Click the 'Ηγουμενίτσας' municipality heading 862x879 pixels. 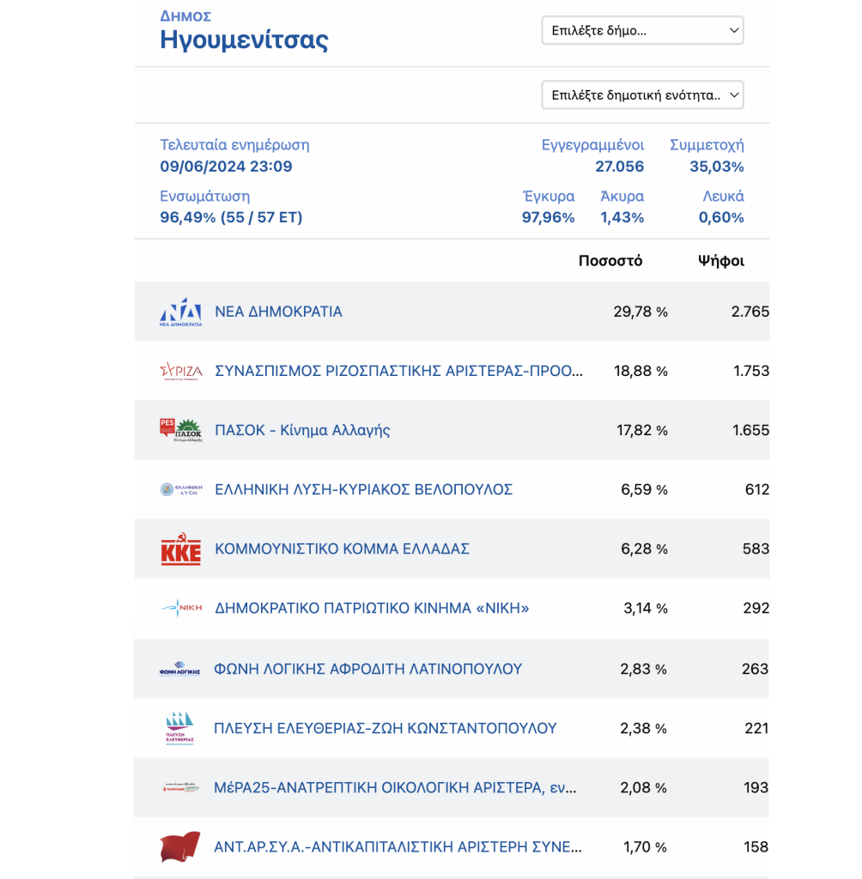244,40
